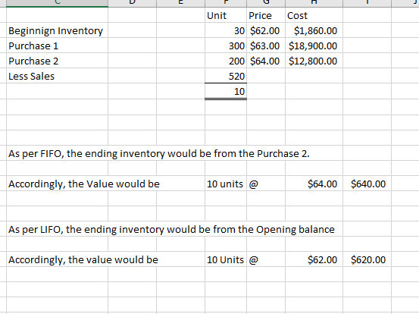Select the '@' cell in the LIFO row
This screenshot has height=314, width=419.
pos(266,259)
